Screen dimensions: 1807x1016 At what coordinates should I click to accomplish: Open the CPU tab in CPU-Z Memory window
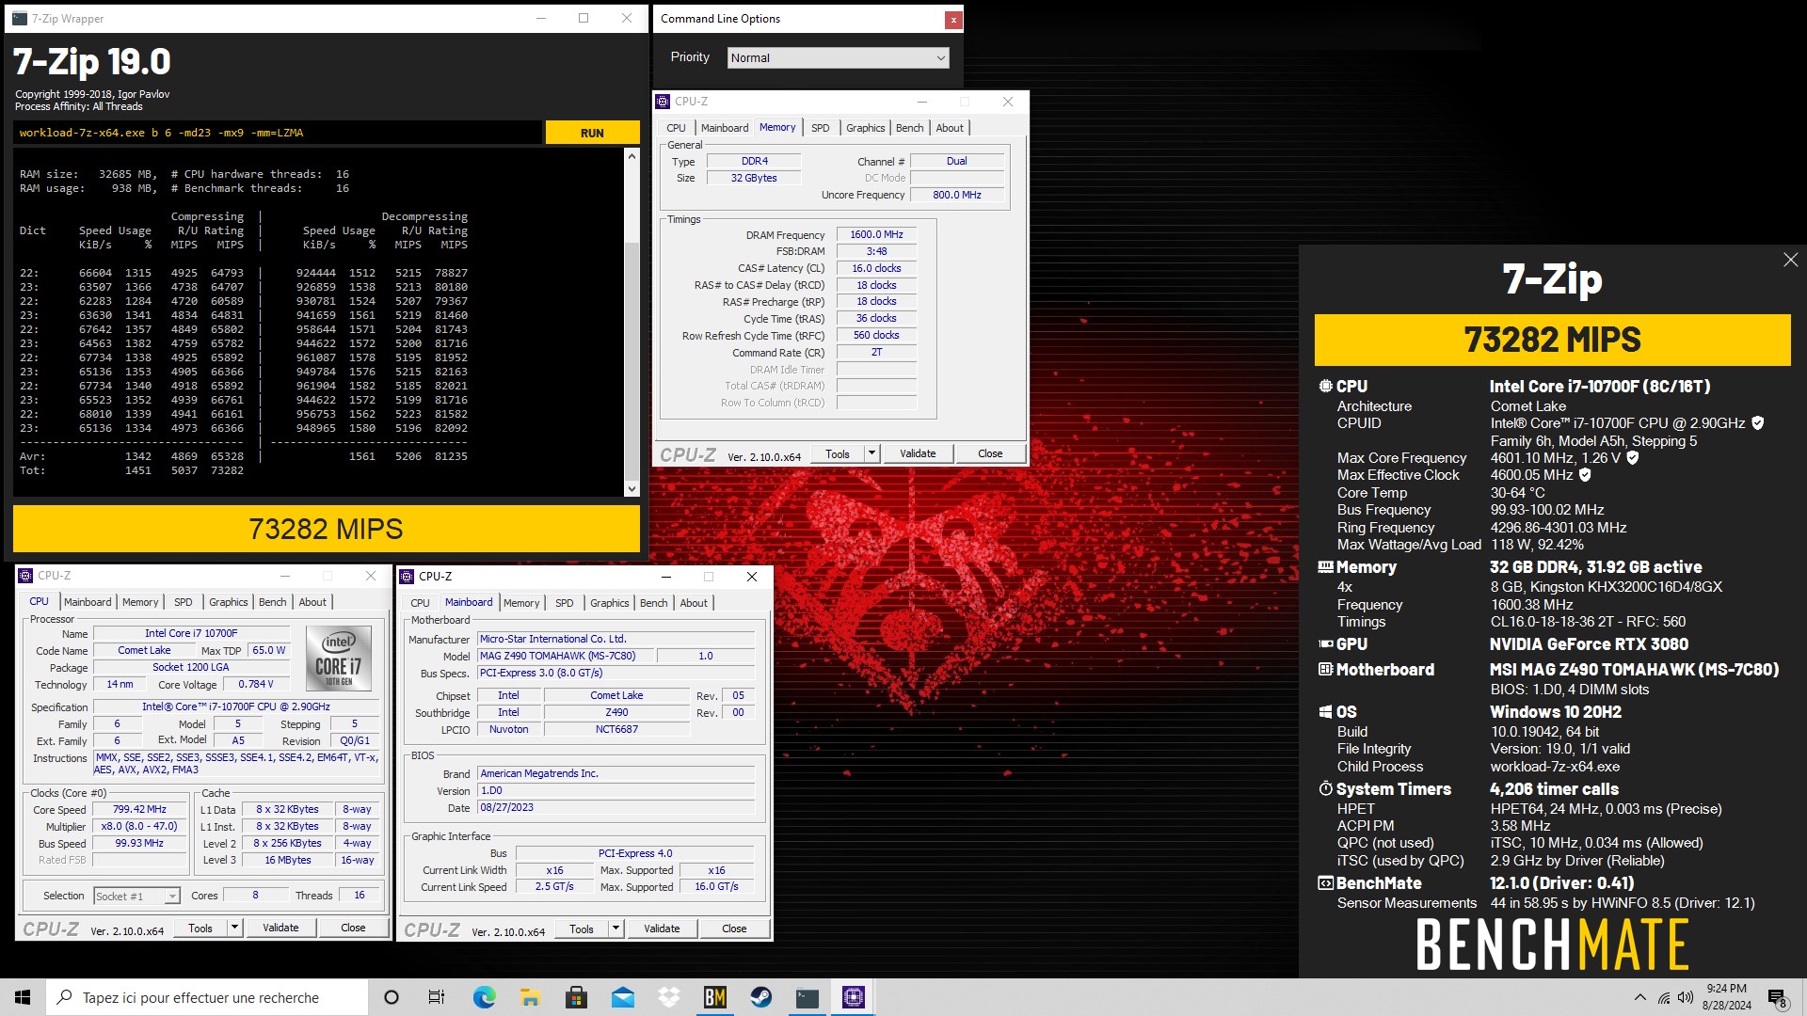[676, 128]
